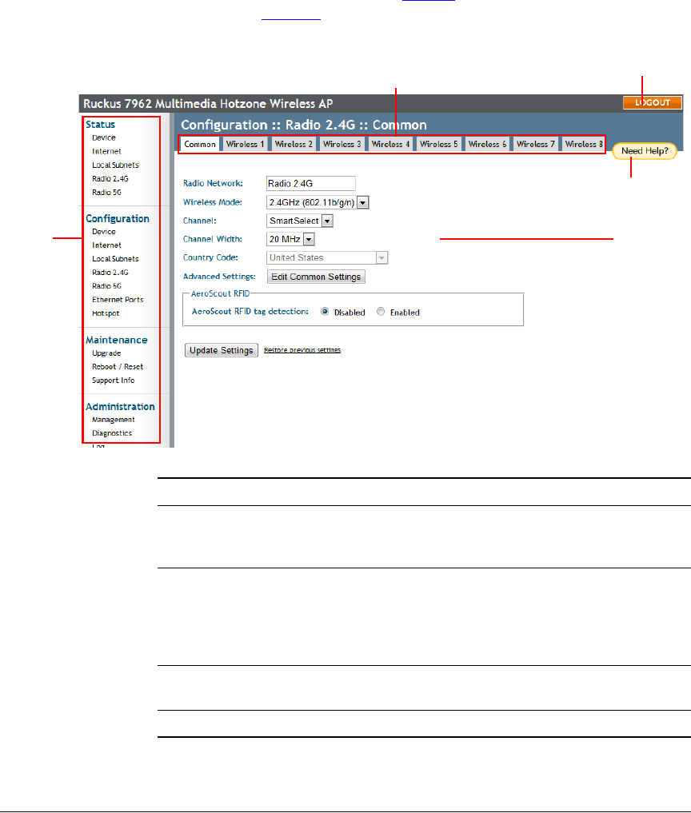Click the Update Settings button
Viewport: 691px width, 813px height.
pos(222,350)
